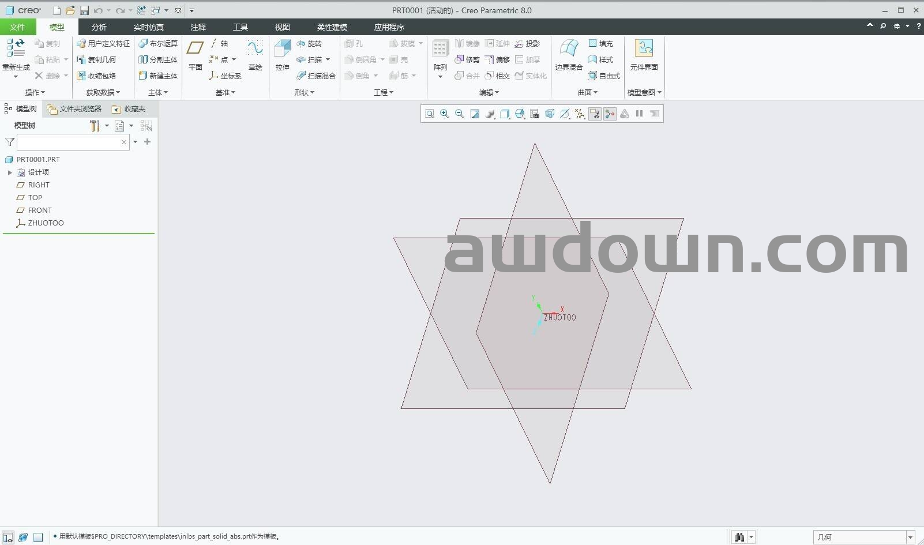The height and width of the screenshot is (545, 924).
Task: Open the 几何 selection filter dropdown
Action: tap(911, 537)
